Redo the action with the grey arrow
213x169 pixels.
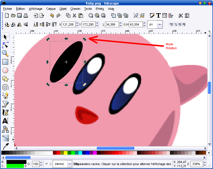click(x=59, y=16)
